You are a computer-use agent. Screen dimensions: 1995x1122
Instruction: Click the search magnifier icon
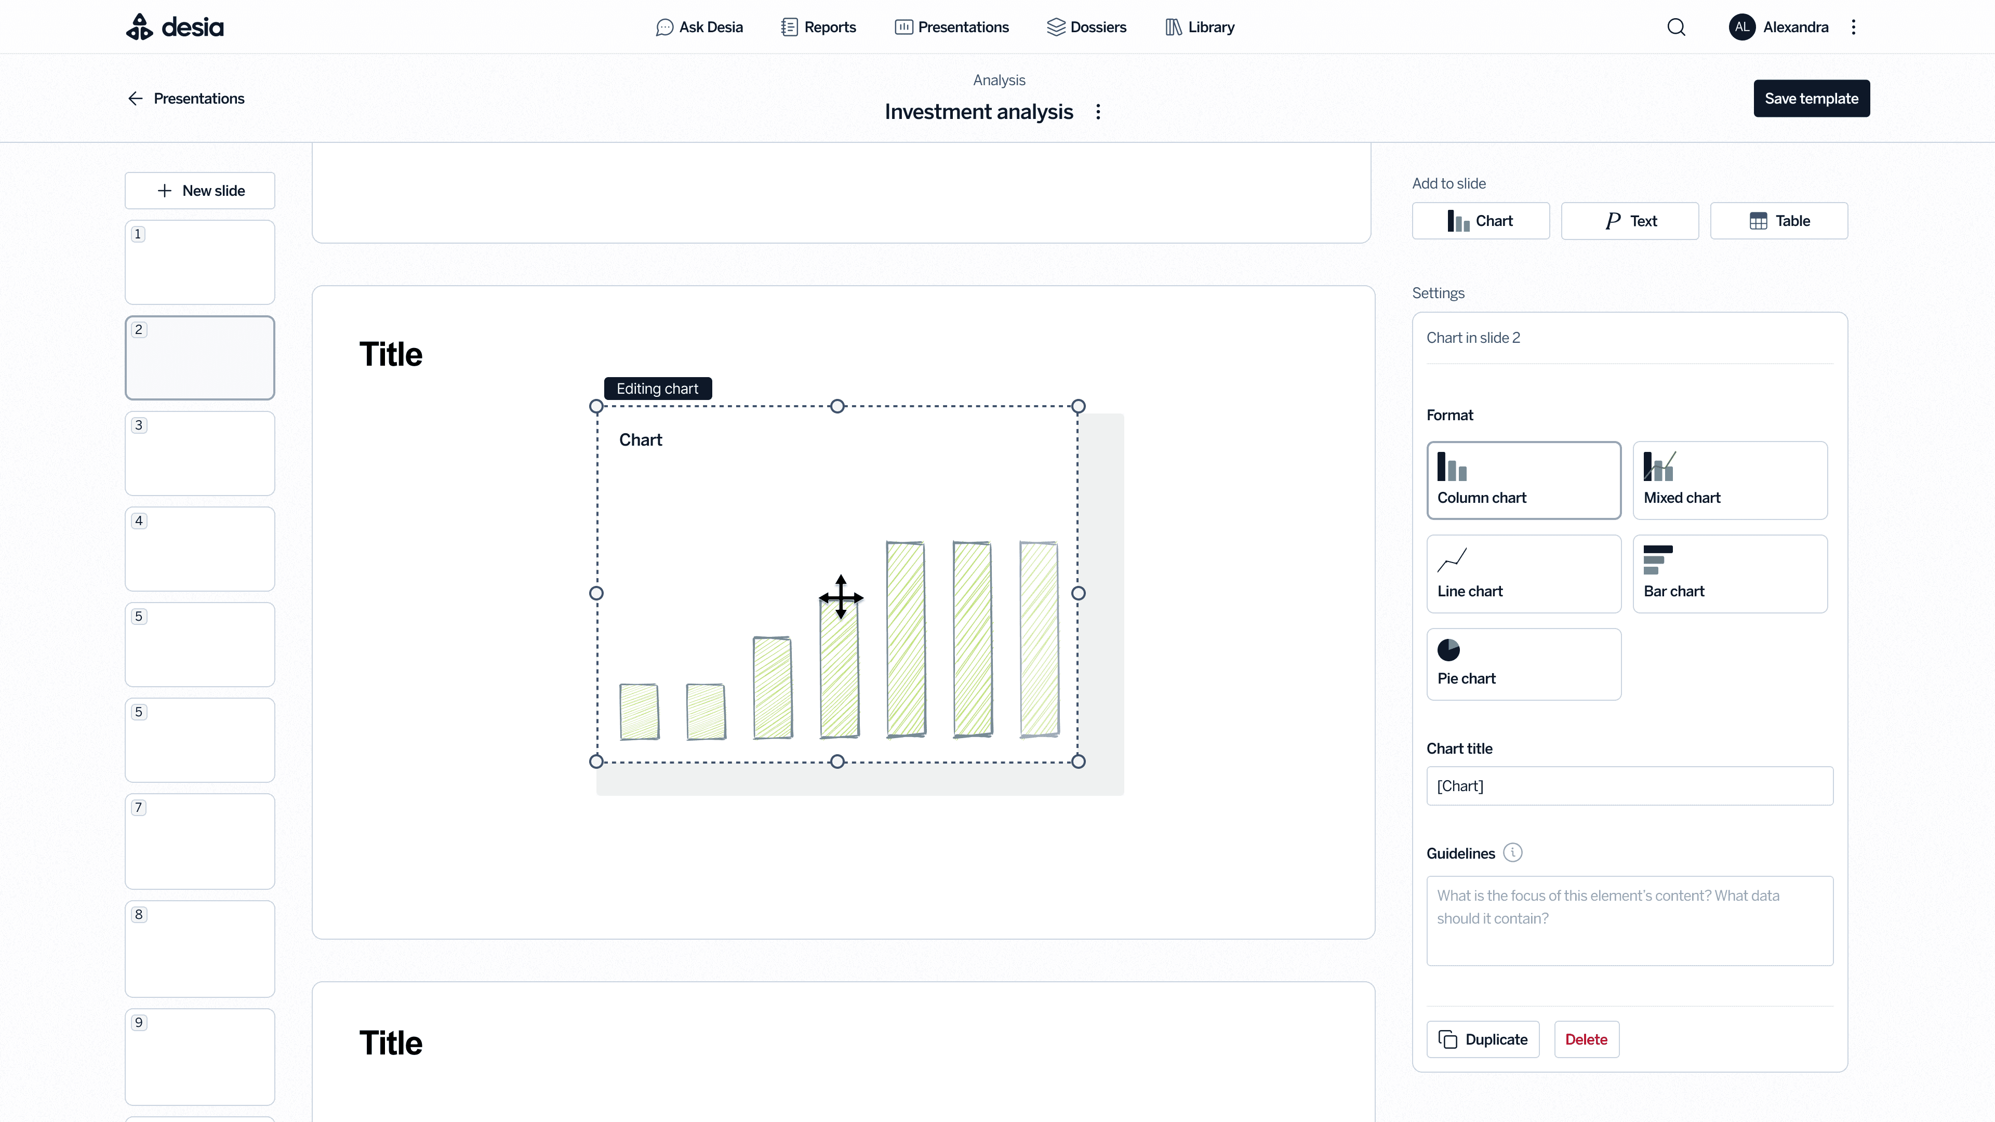[1676, 27]
